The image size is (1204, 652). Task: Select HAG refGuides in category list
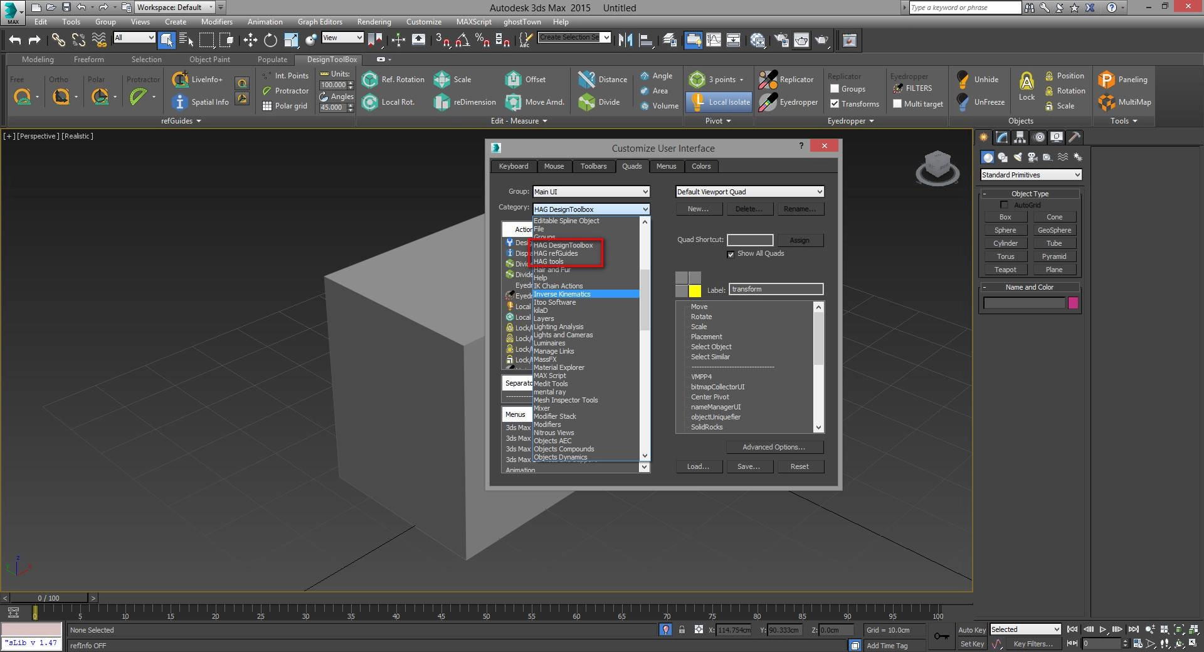556,253
